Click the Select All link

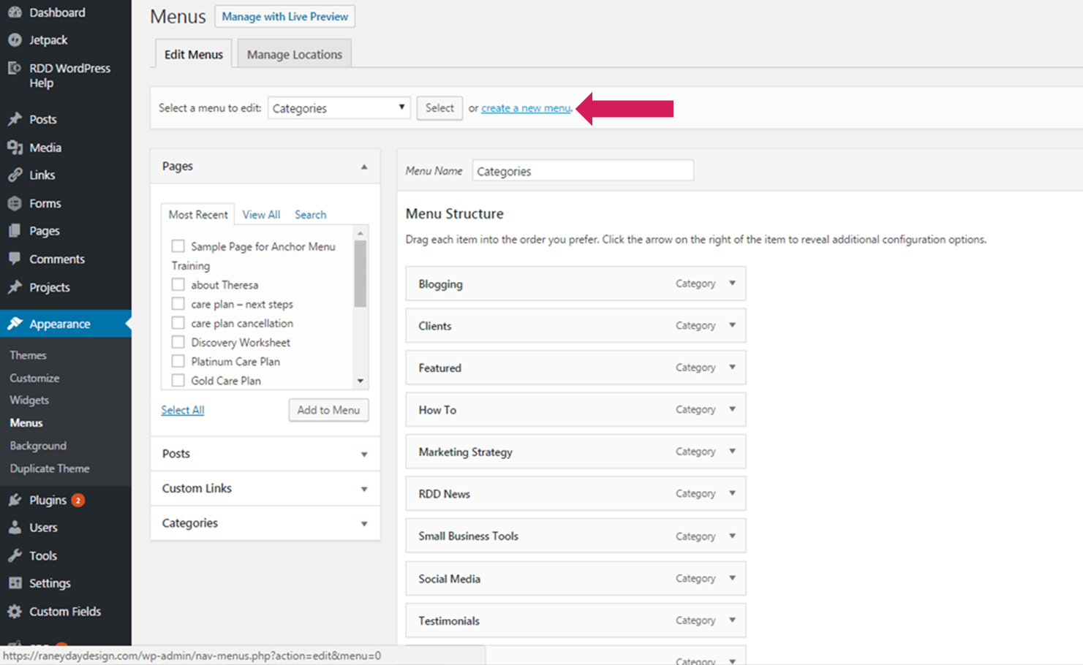[183, 410]
